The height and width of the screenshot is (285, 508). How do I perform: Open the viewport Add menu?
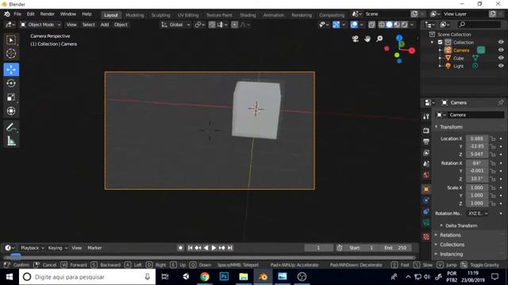pos(105,25)
